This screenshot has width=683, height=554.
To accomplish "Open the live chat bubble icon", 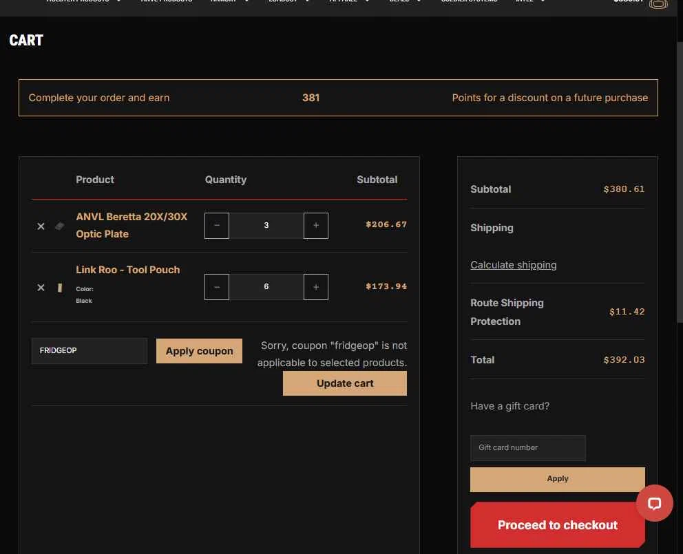I will coord(654,503).
